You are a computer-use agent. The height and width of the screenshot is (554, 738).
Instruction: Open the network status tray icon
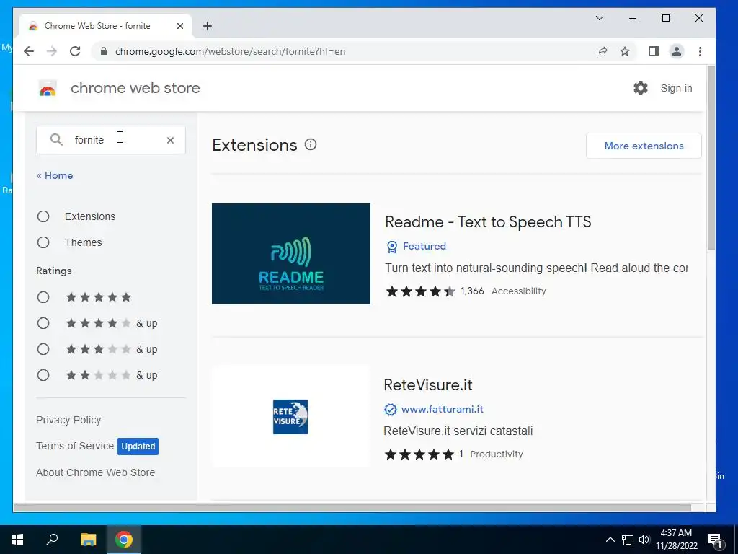click(628, 540)
